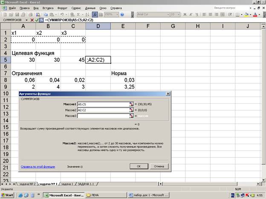Click the font color A icon
Viewport: 266px width, 199px height.
pyautogui.click(x=255, y=14)
